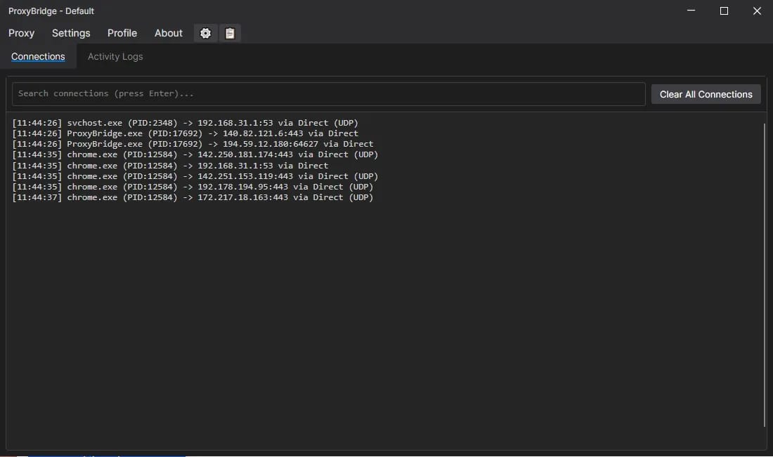Select the ProxyBridge.exe 194.59.12.180:64627 log line
The height and width of the screenshot is (457, 773).
pyautogui.click(x=193, y=144)
